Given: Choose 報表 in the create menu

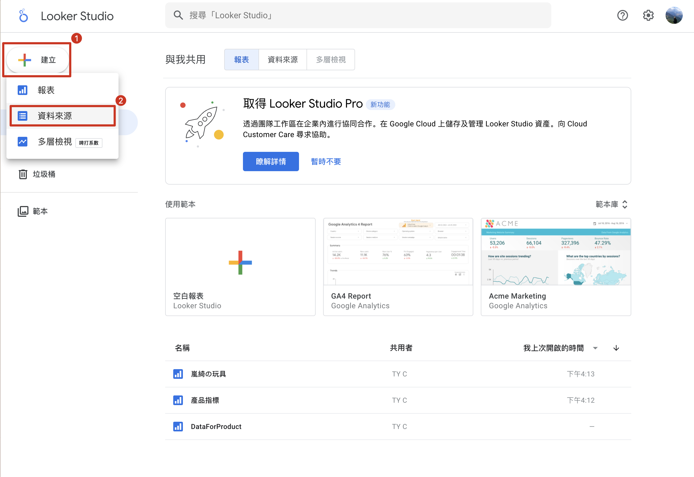Looking at the screenshot, I should click(x=62, y=90).
